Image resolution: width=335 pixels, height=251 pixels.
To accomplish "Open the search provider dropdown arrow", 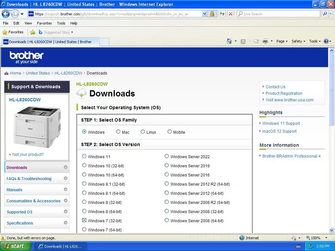I will [330, 14].
